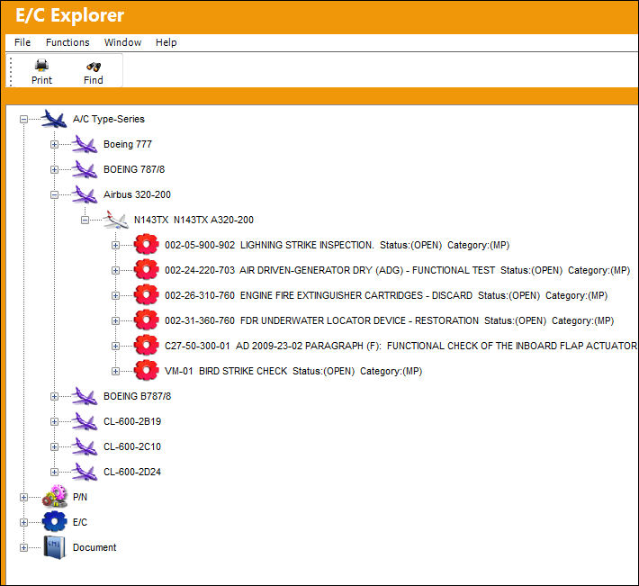
Task: Expand the BOEING B787/8 node
Action: tap(54, 396)
